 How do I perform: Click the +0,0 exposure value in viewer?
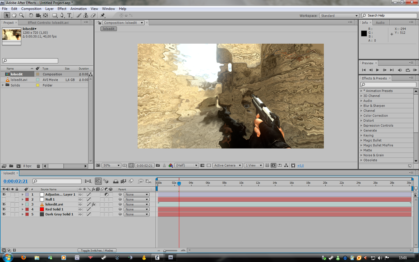pos(301,166)
